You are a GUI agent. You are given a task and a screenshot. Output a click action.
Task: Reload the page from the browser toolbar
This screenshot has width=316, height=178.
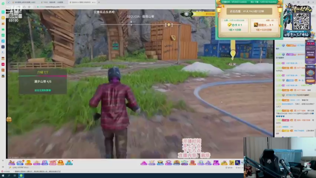click(x=19, y=7)
